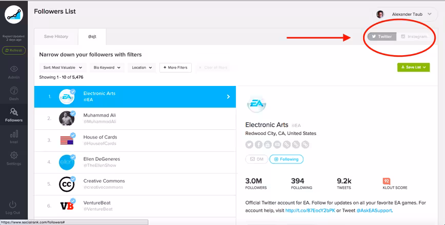The width and height of the screenshot is (445, 225).
Task: Click the chevron on the Electronic Arts row
Action: 228,97
